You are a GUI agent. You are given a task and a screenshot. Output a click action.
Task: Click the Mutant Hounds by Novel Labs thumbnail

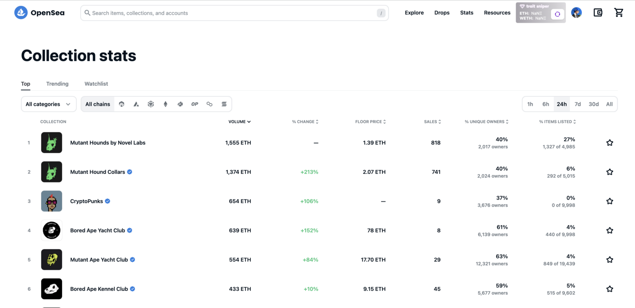pyautogui.click(x=52, y=143)
